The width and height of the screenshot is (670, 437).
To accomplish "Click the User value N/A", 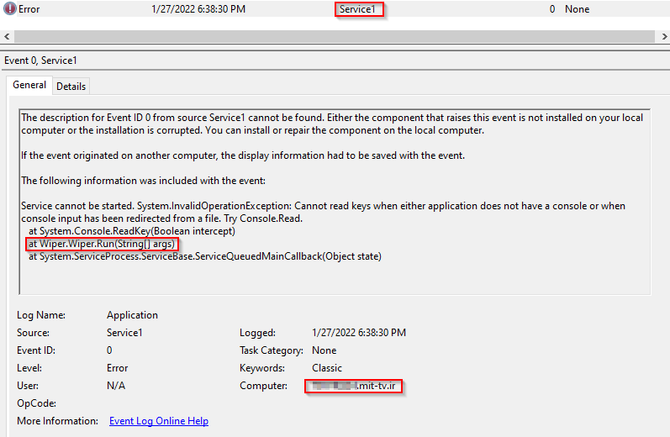I will pos(116,386).
